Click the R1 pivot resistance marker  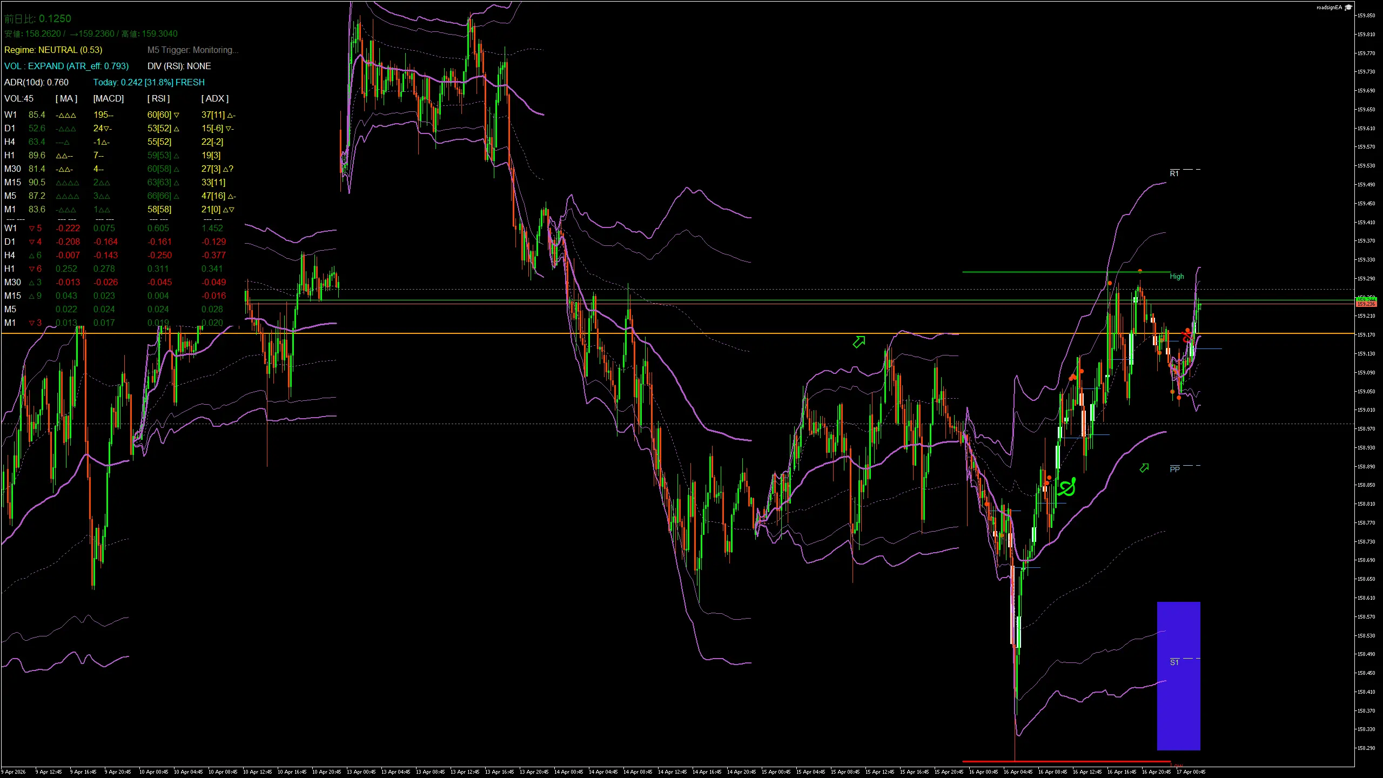(x=1175, y=173)
